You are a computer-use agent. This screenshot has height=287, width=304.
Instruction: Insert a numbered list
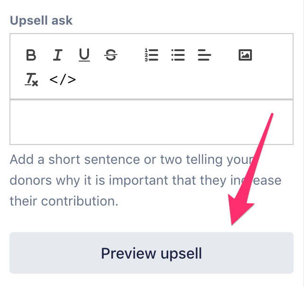click(x=151, y=55)
